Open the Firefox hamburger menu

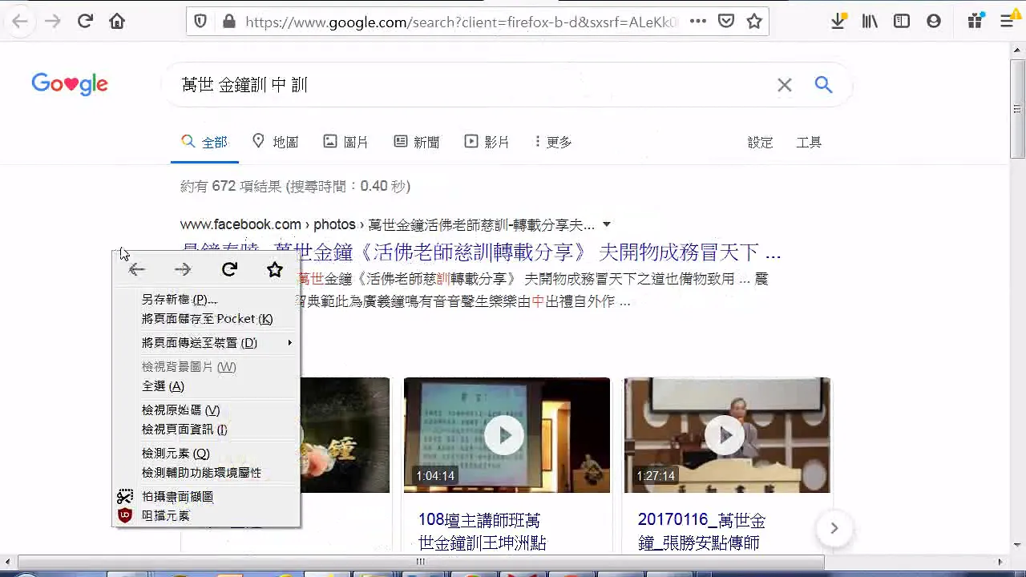(1008, 22)
